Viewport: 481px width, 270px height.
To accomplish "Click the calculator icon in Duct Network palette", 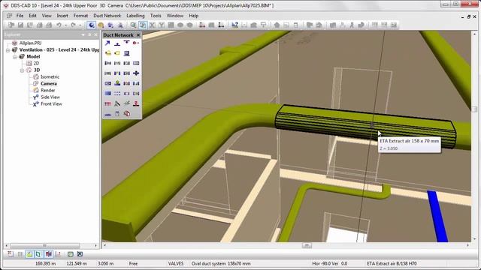I will point(117,114).
